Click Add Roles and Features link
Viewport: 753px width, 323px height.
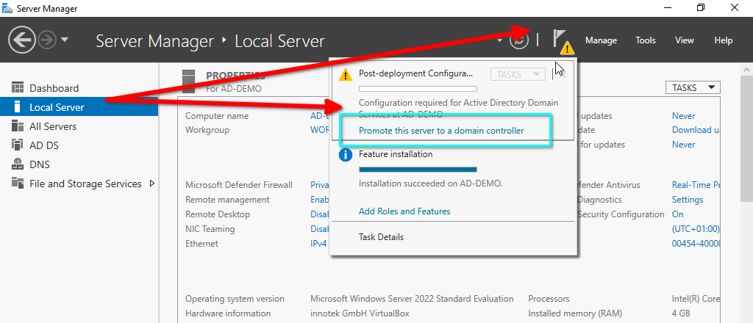click(x=404, y=211)
